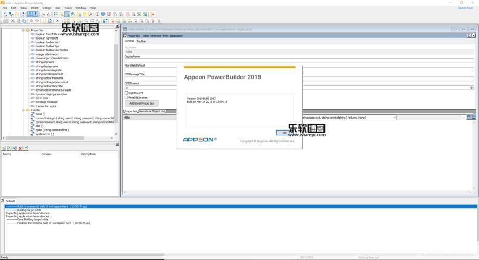The image size is (479, 260).
Task: Click the Copy icon in the second toolbar
Action: pyautogui.click(x=18, y=21)
